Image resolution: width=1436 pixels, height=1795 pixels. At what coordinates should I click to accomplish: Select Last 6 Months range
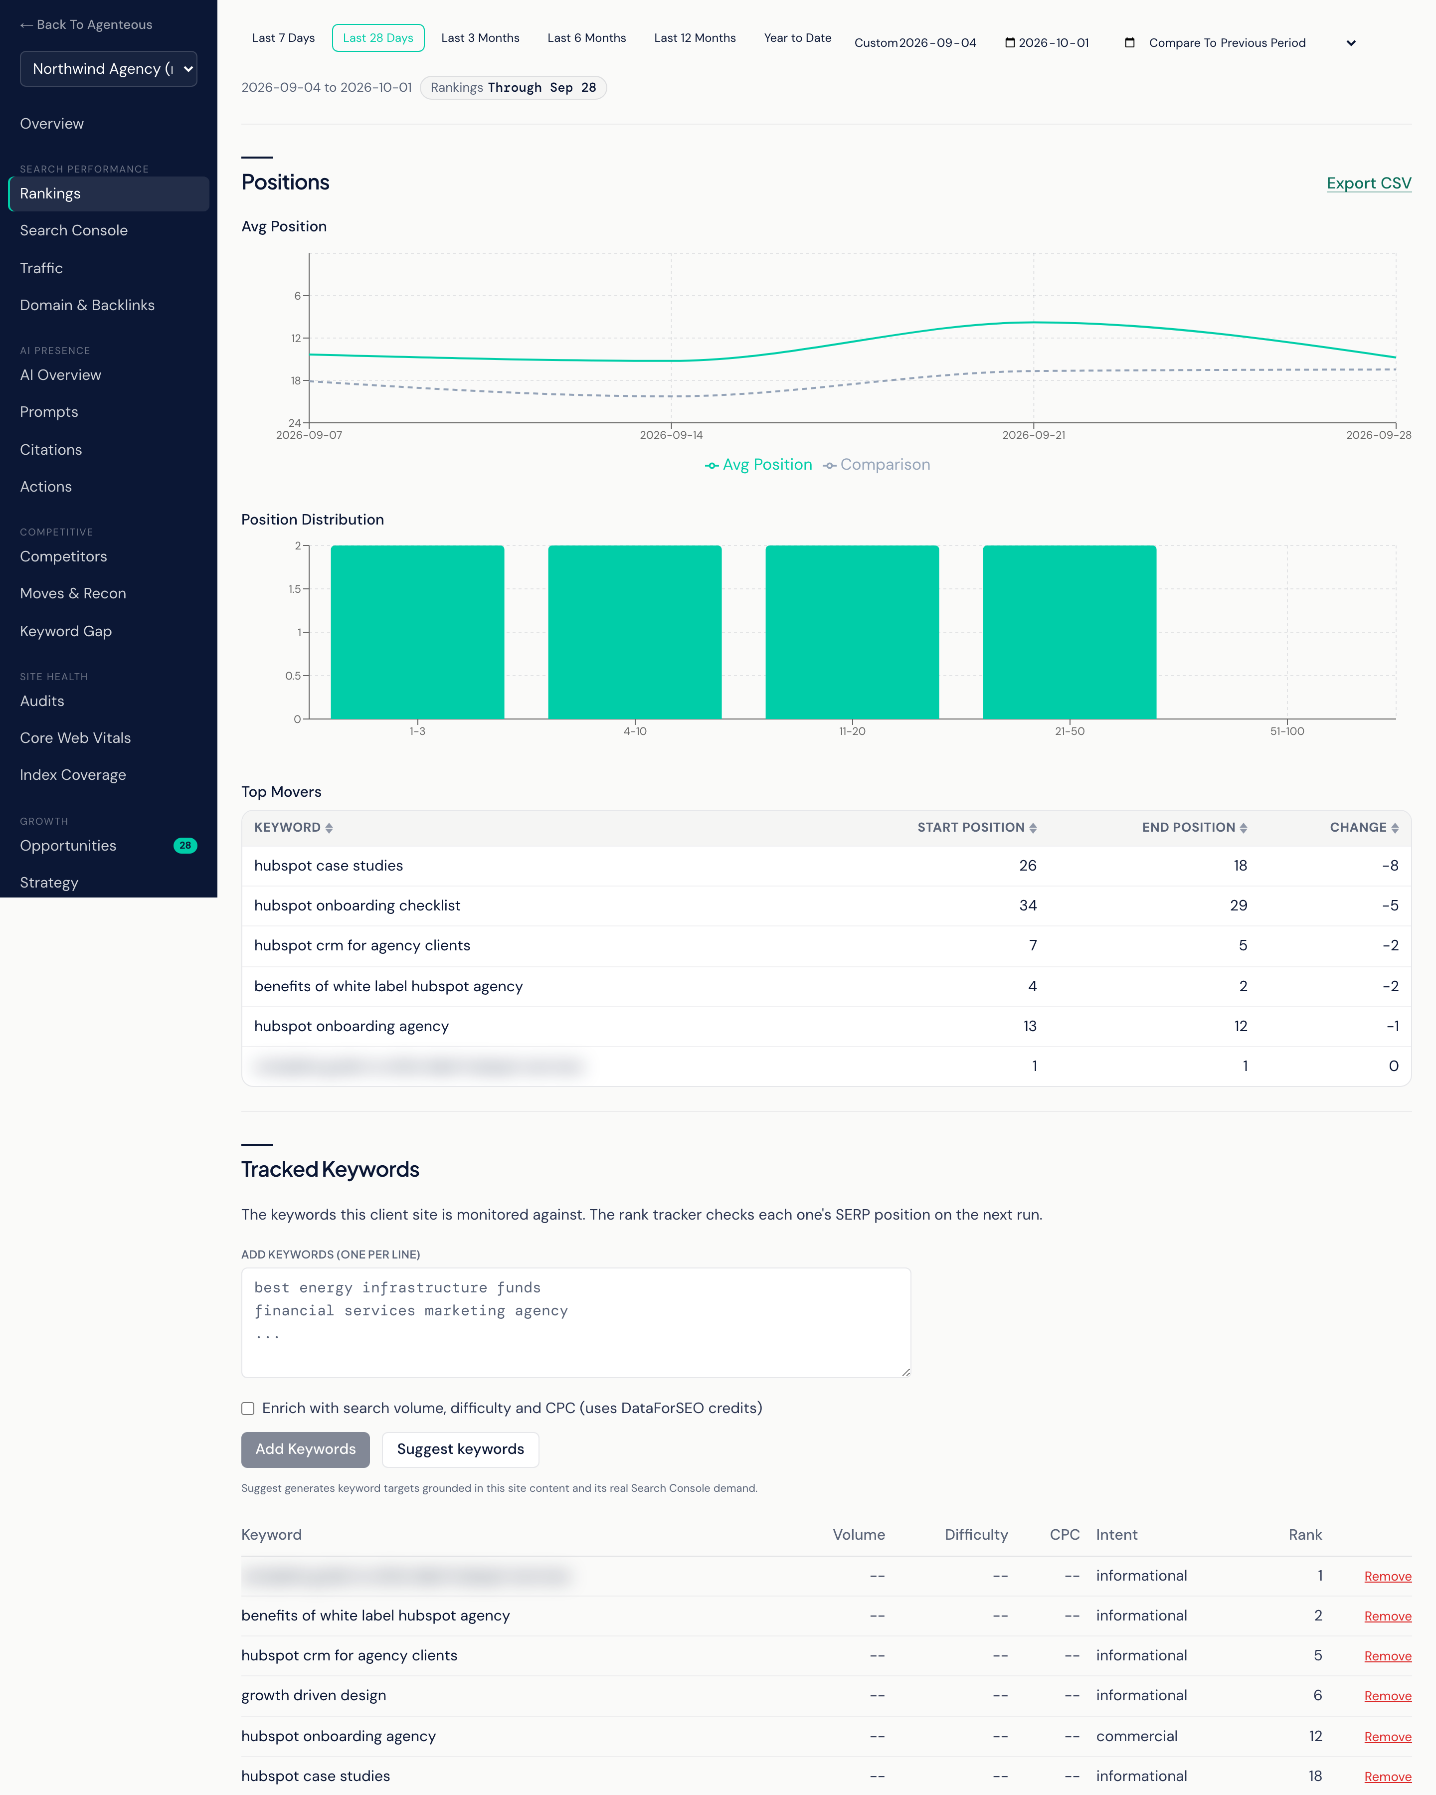click(x=587, y=38)
